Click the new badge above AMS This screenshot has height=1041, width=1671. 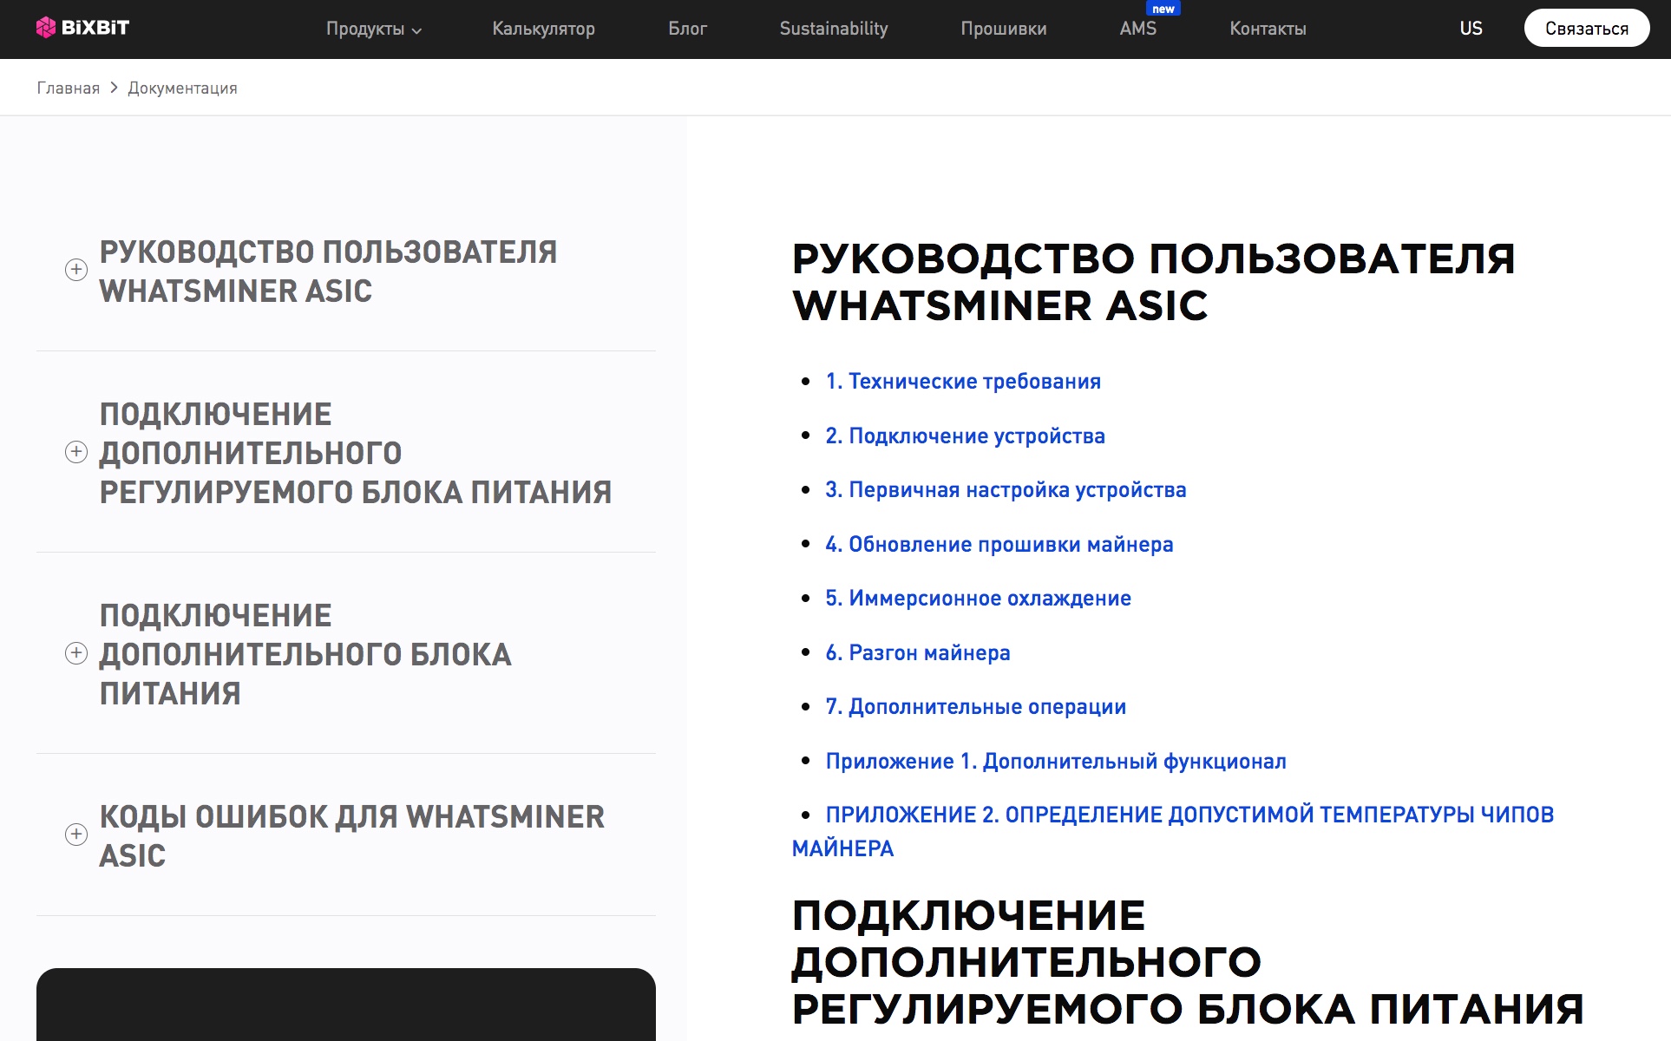[1163, 9]
